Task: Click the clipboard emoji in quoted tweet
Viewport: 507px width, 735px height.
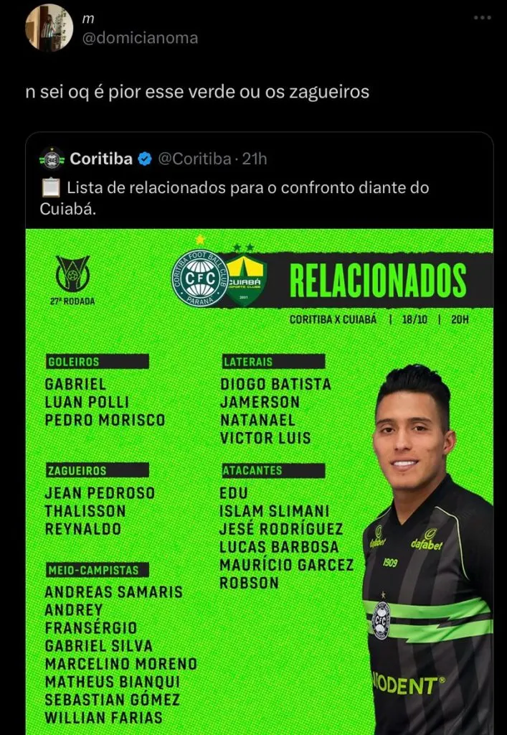Action: (x=49, y=188)
